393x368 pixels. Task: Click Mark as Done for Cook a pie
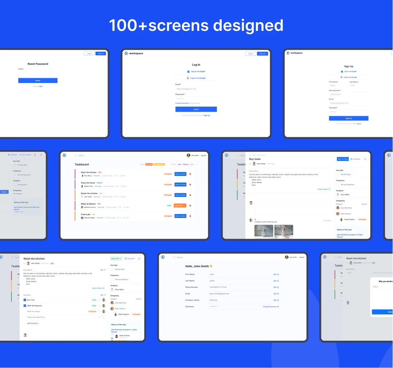180,216
